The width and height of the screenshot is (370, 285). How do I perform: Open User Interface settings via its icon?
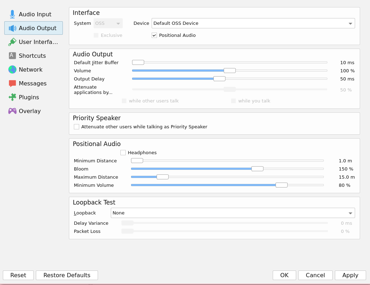(x=12, y=42)
